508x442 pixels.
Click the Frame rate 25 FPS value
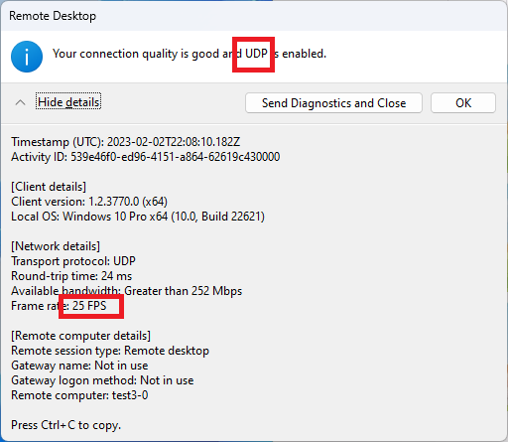[89, 306]
